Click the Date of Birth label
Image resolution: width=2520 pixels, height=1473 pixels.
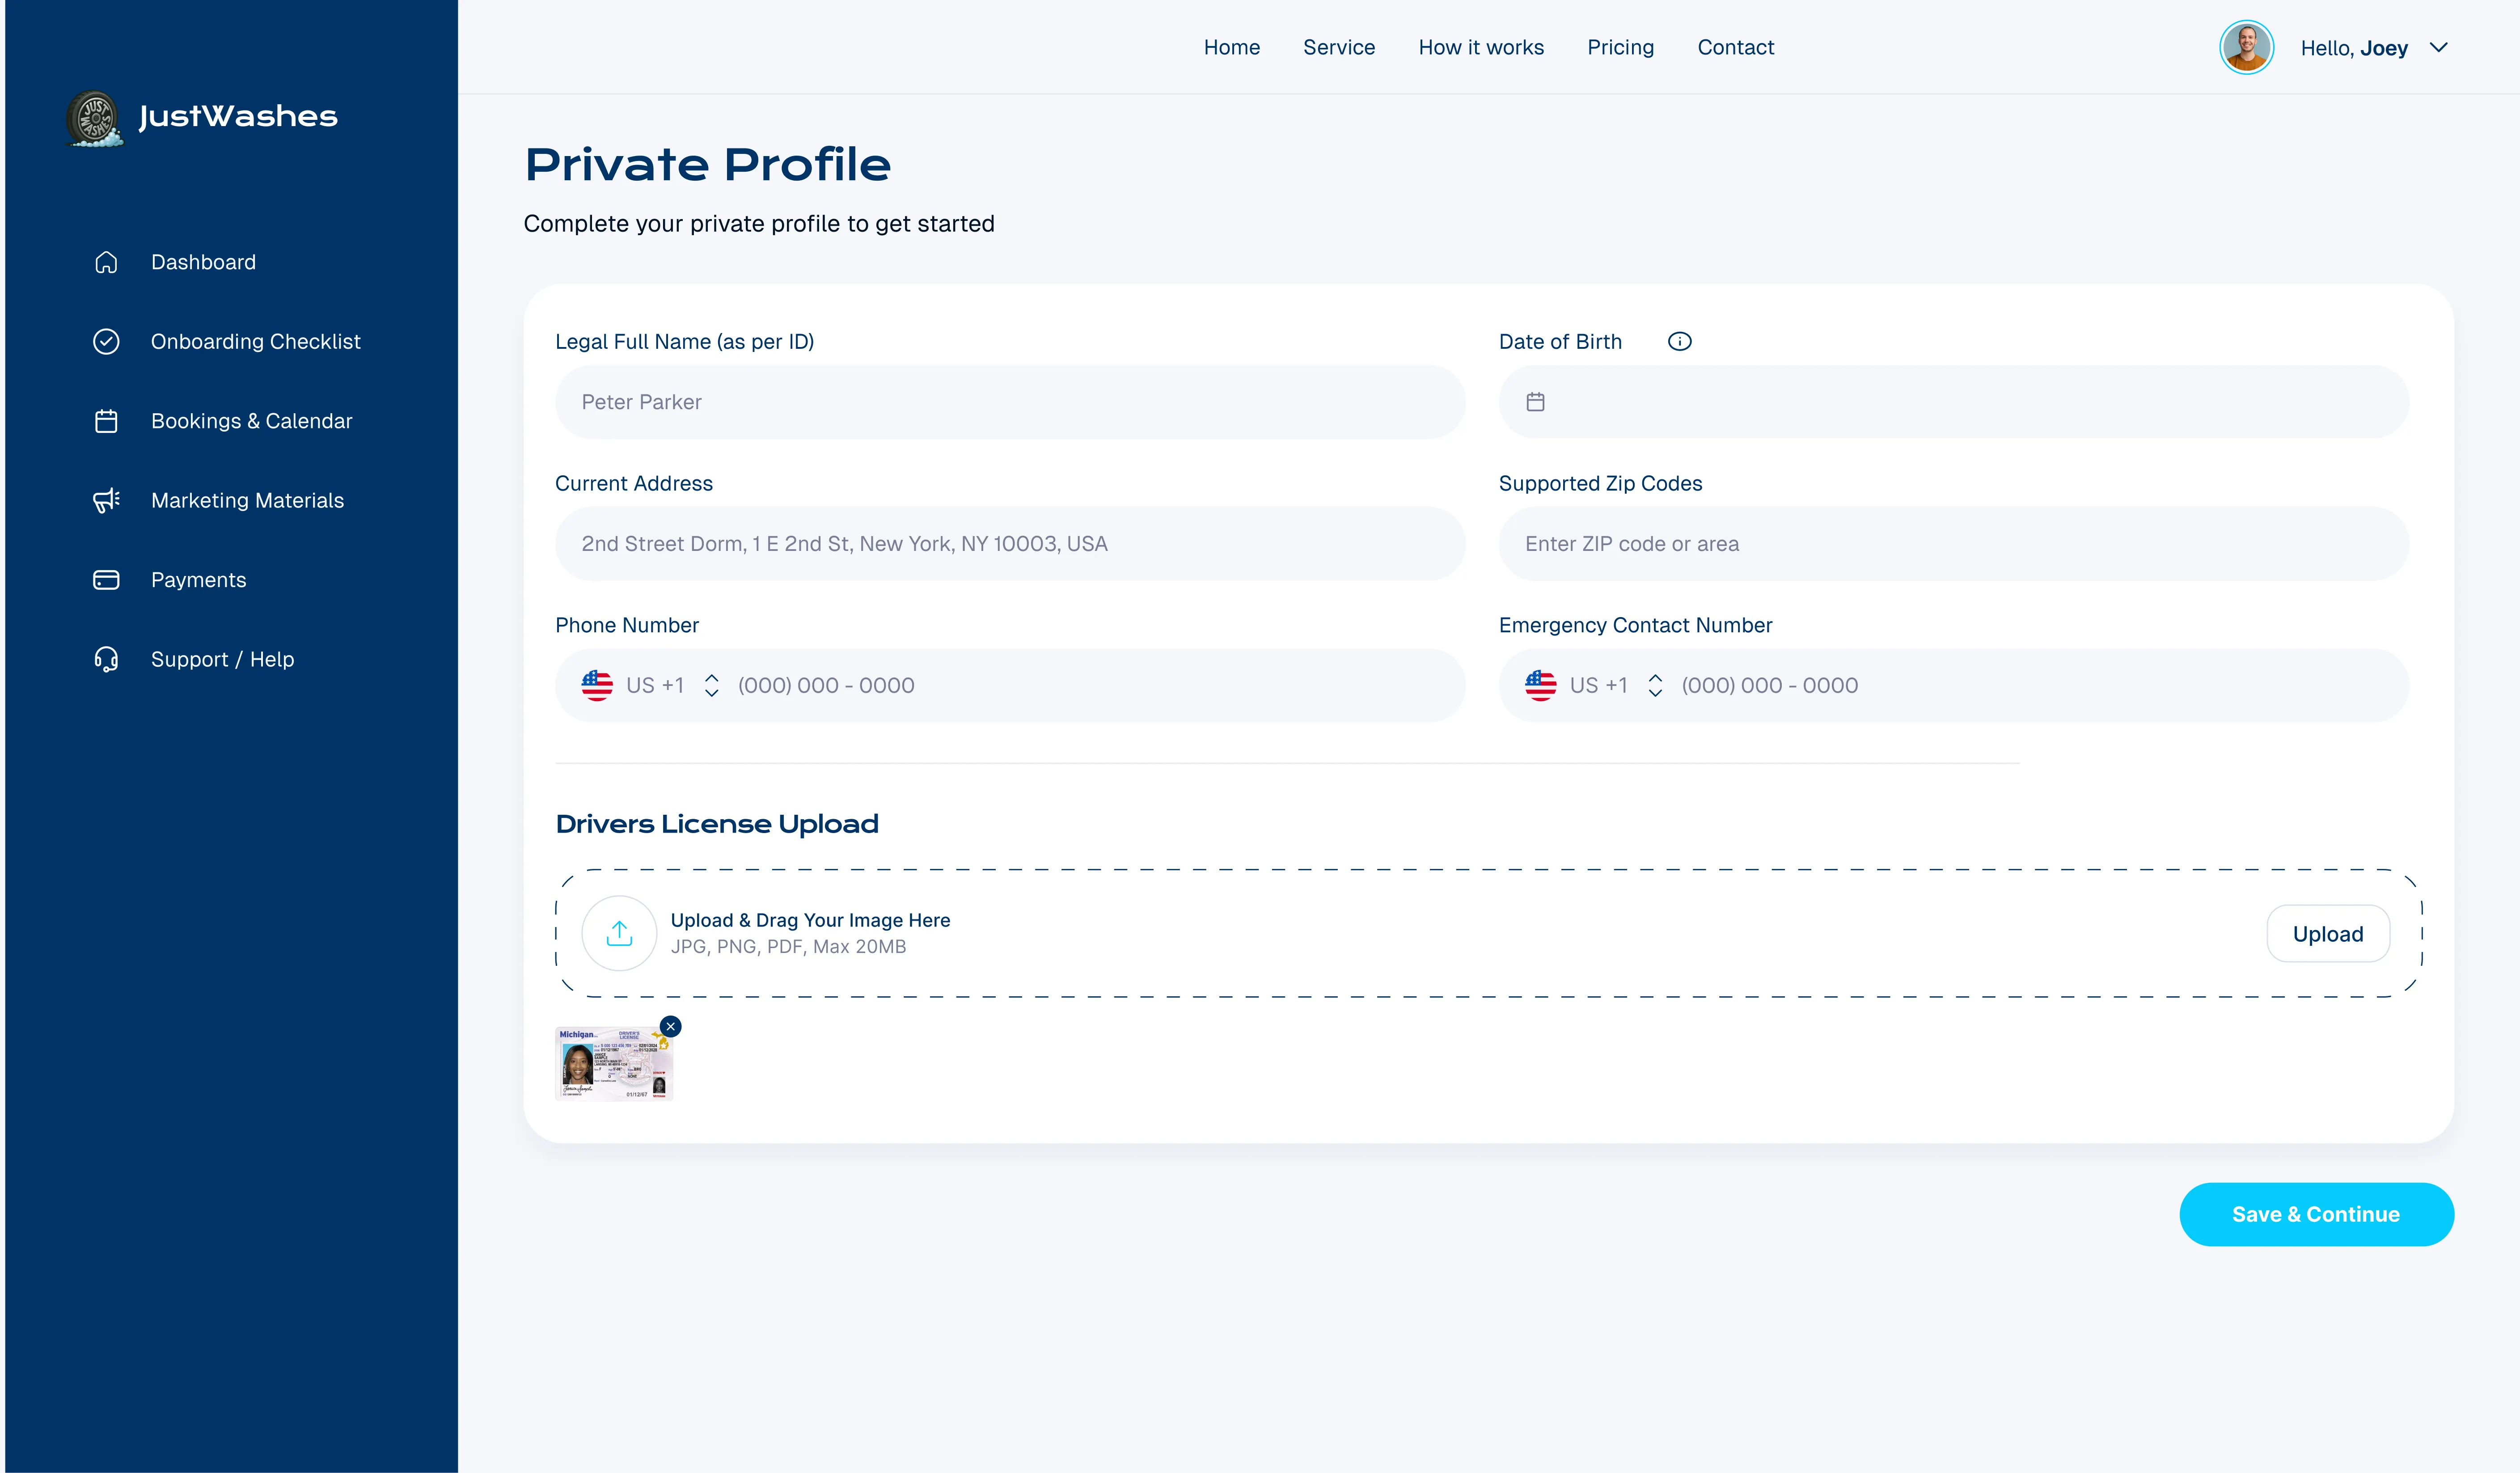[x=1560, y=342]
